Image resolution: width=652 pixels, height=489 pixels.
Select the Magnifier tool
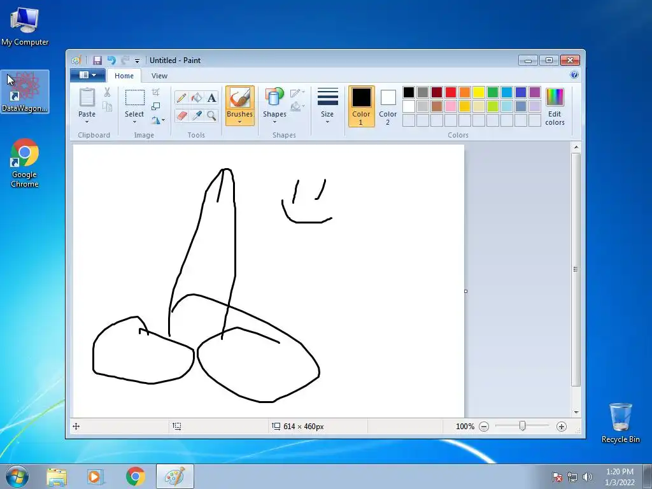(x=211, y=115)
